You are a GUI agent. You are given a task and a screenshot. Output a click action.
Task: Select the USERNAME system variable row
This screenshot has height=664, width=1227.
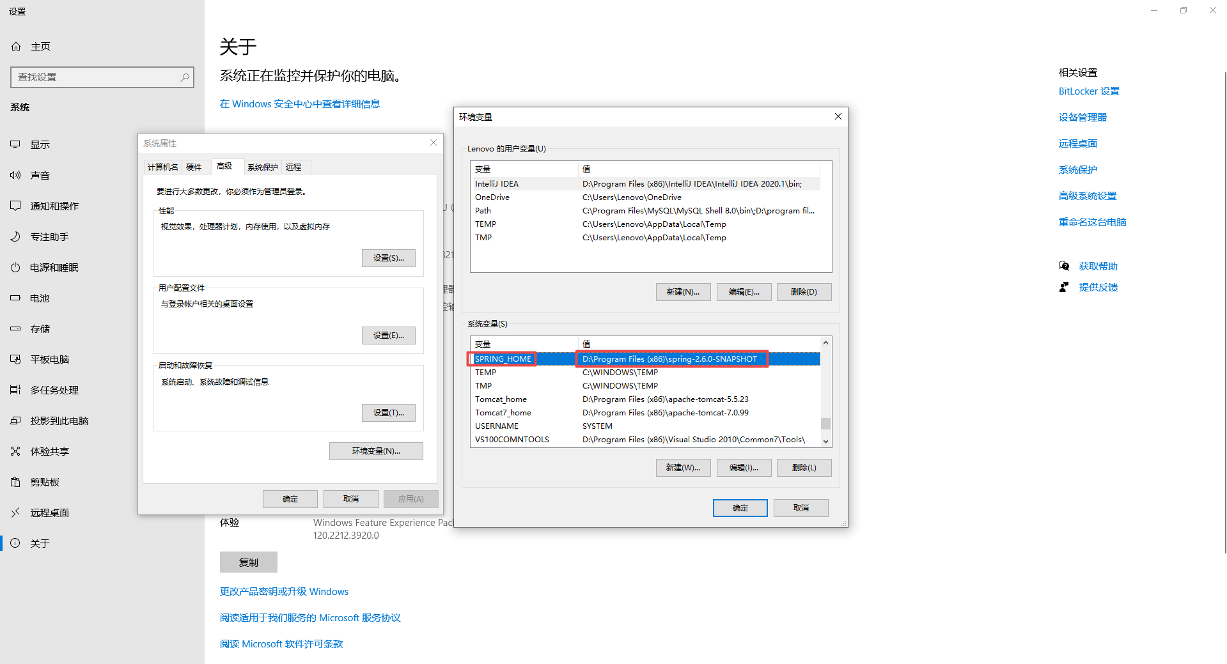click(645, 426)
